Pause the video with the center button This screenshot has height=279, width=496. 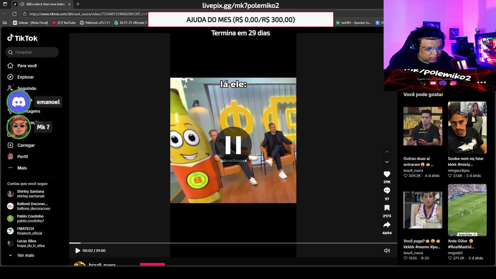(233, 145)
